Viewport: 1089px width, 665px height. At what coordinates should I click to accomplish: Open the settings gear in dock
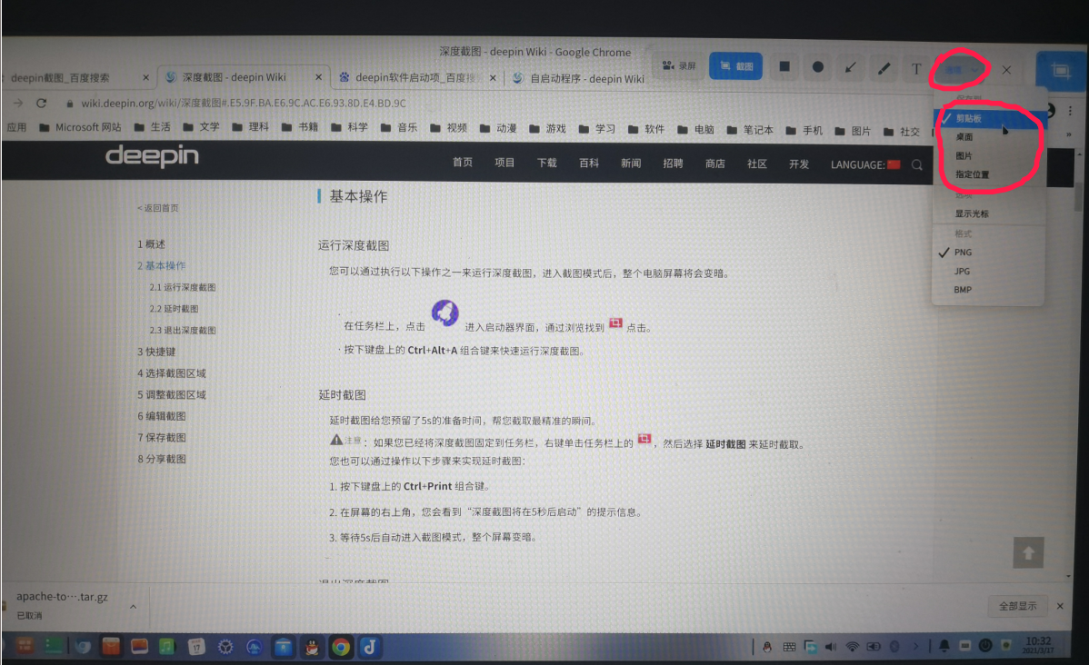point(225,647)
